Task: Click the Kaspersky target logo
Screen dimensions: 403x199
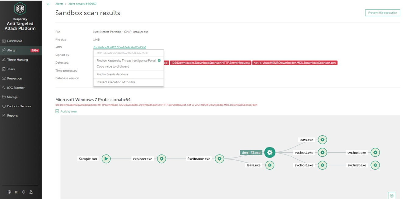Action: (x=20, y=9)
